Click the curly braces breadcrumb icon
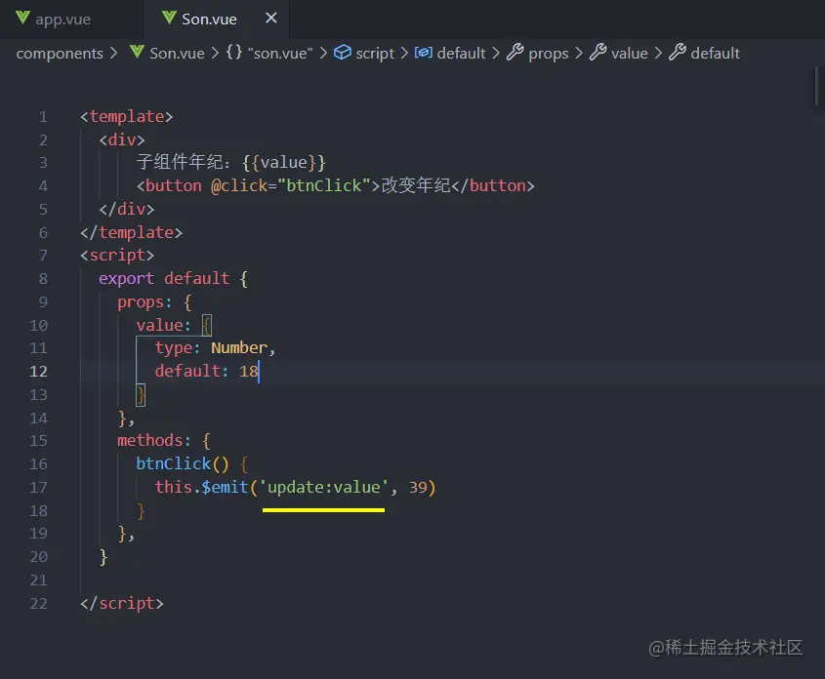825x679 pixels. (x=234, y=52)
